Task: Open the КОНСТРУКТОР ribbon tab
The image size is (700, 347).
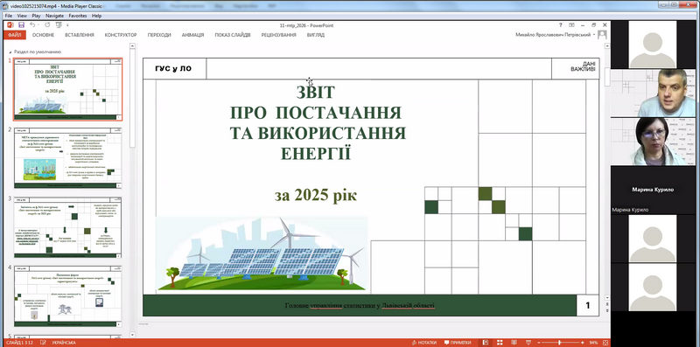Action: 121,35
